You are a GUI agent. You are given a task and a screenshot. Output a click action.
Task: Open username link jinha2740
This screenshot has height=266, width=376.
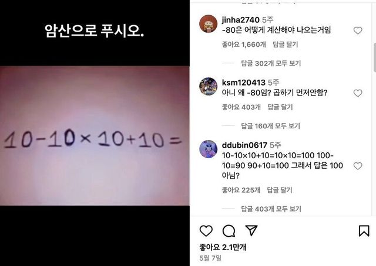pos(240,20)
